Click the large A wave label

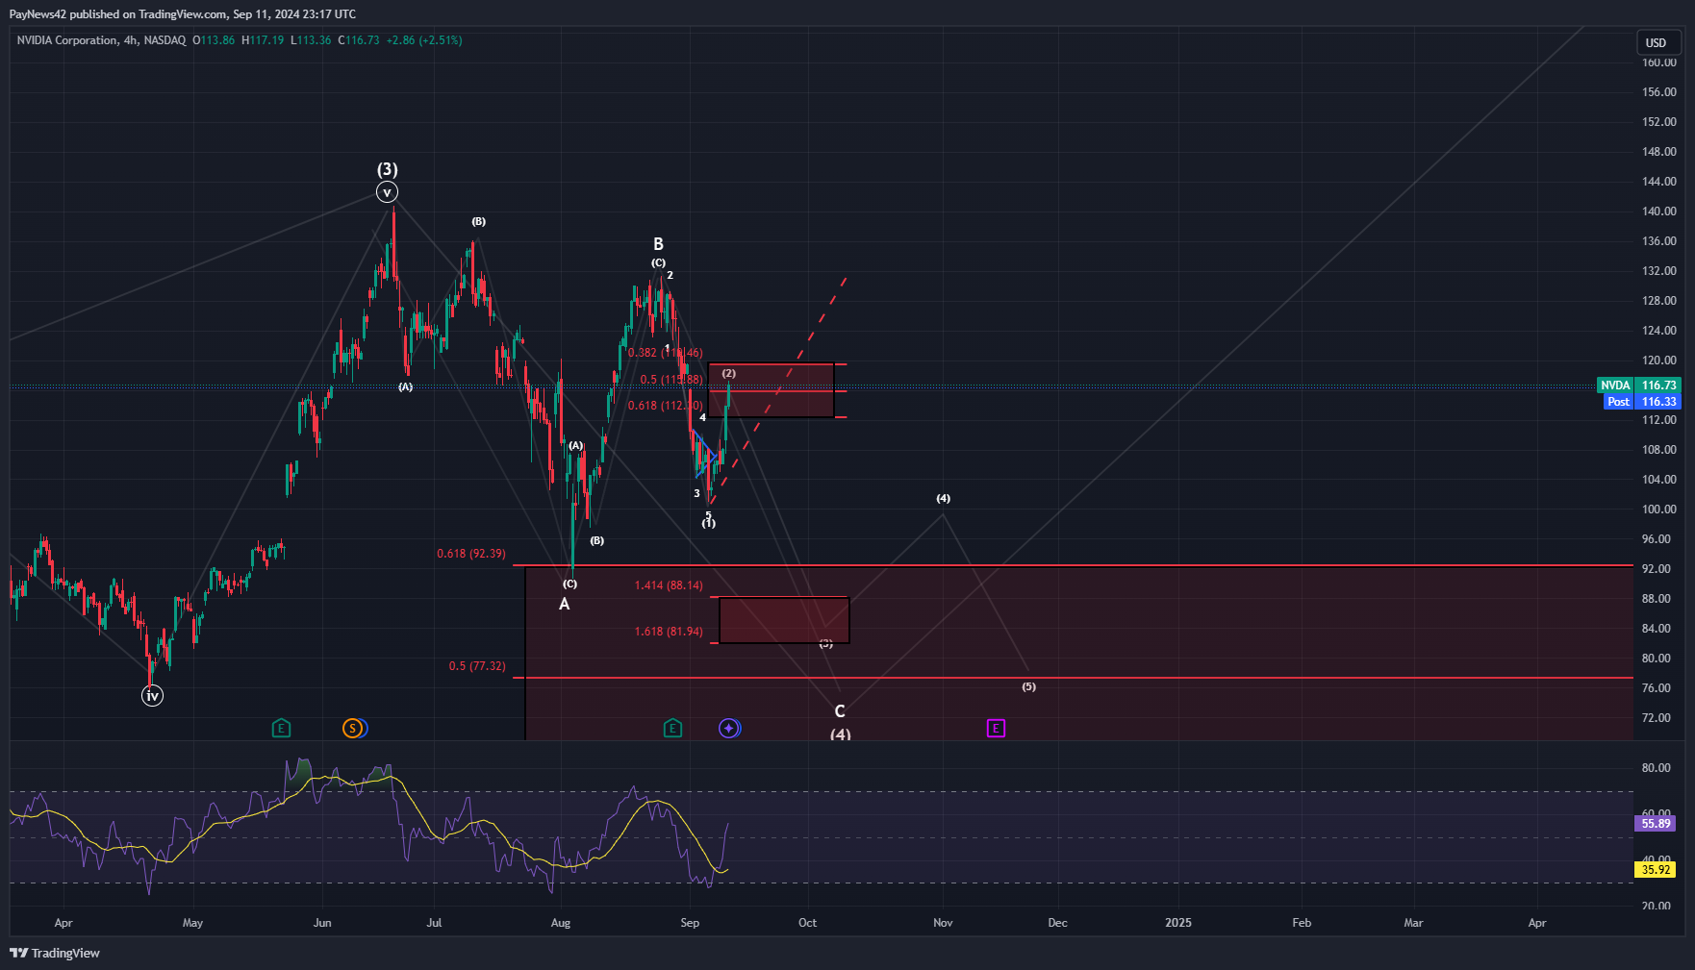565,604
